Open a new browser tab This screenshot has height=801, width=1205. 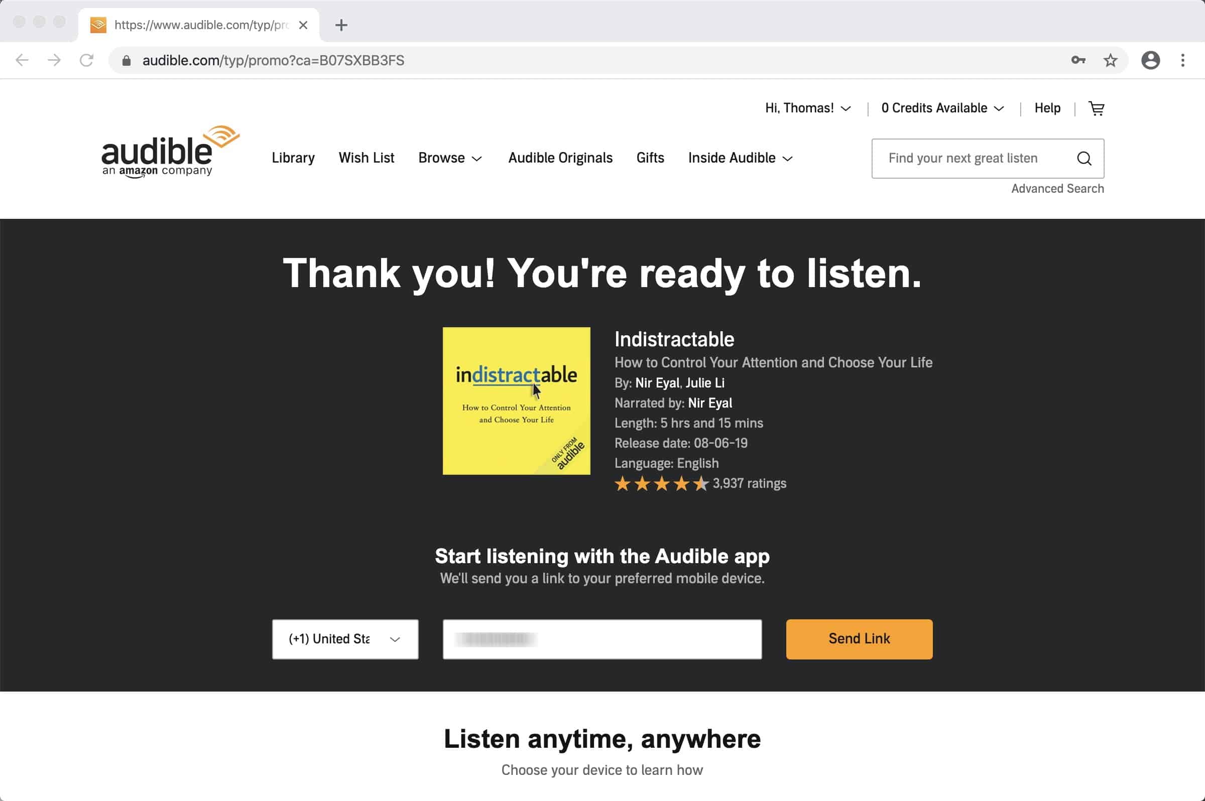tap(341, 25)
